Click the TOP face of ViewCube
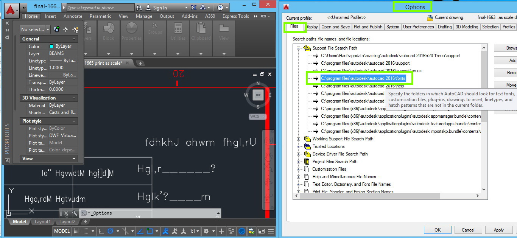 tap(258, 95)
